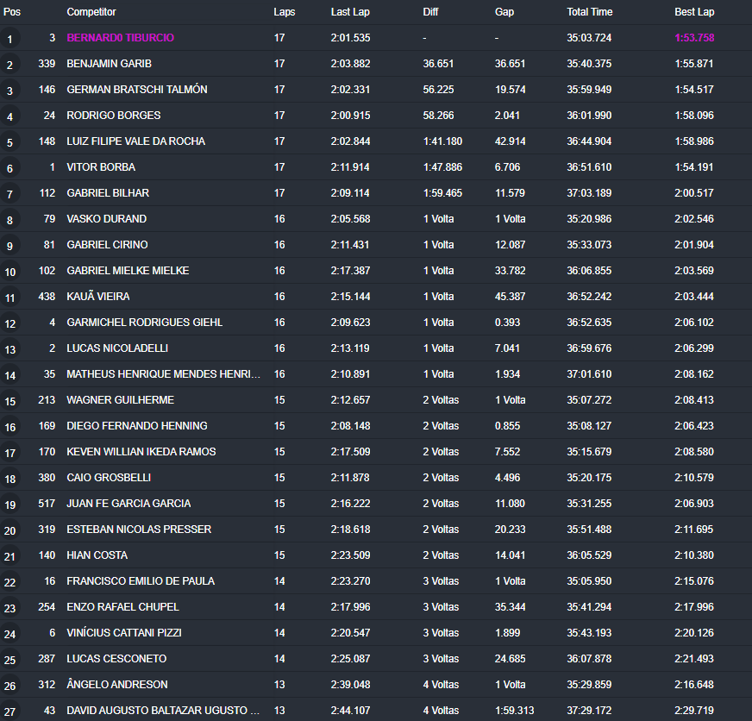Click truncated MATHEUS HENRIQUE MENDES name

(163, 374)
